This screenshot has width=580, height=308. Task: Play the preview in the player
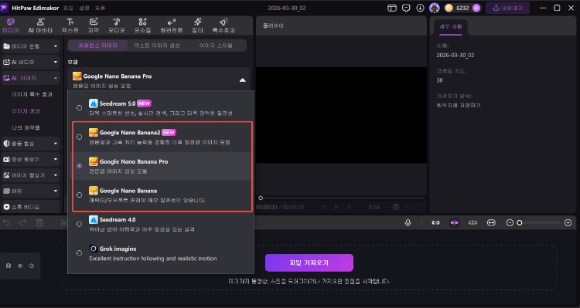tap(336, 207)
